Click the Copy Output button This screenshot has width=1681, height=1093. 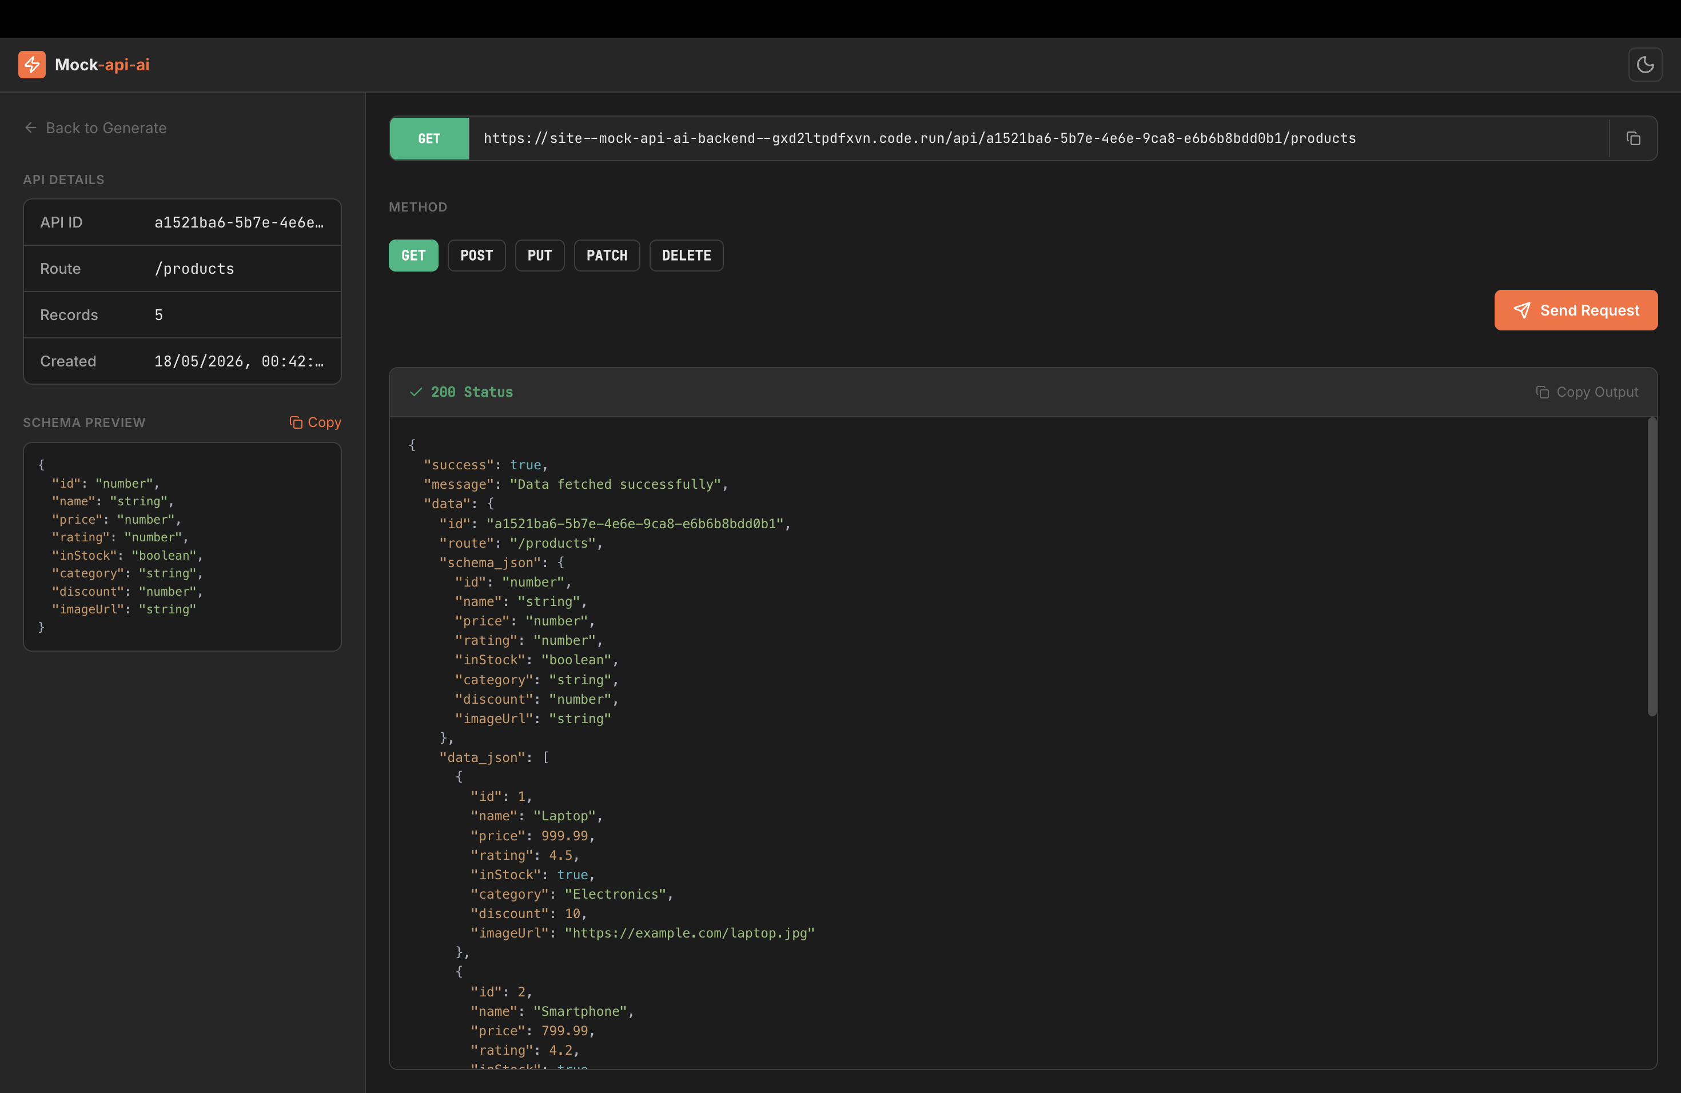pos(1587,392)
